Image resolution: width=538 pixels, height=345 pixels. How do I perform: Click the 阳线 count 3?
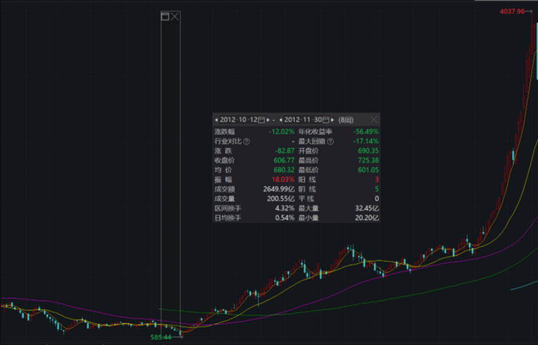tap(377, 179)
